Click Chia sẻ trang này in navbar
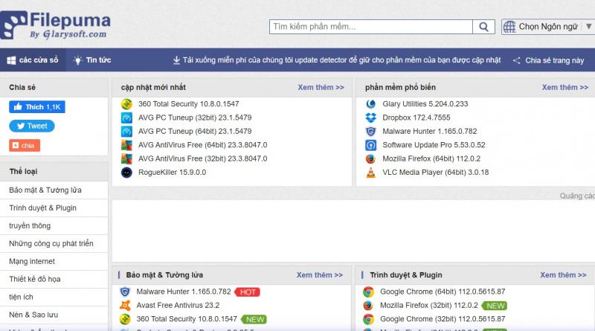595x331 pixels. click(548, 60)
